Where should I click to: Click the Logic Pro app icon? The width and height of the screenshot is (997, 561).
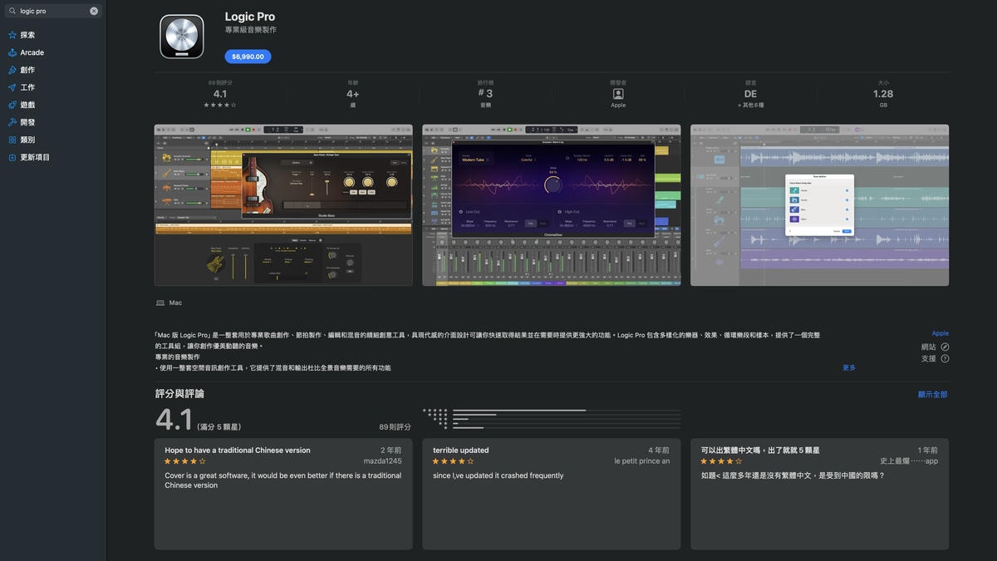pyautogui.click(x=182, y=37)
